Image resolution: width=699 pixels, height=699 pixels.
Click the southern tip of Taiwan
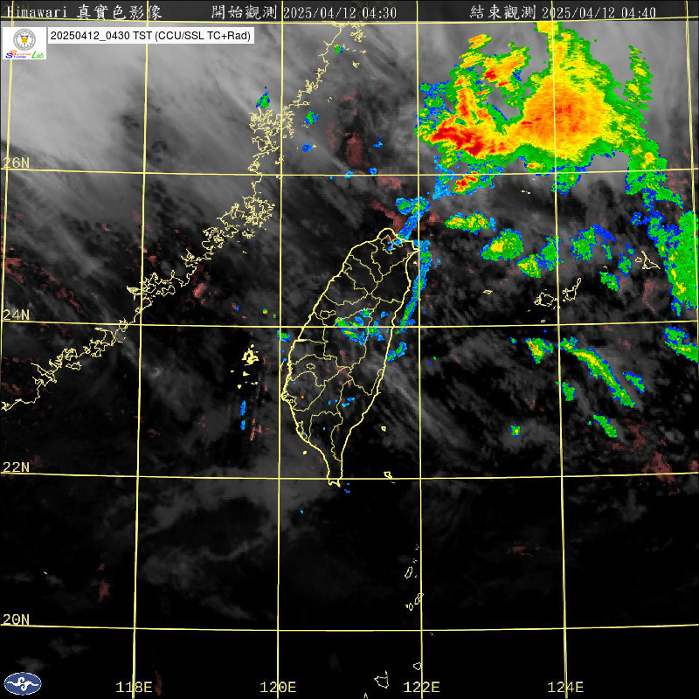tap(333, 481)
